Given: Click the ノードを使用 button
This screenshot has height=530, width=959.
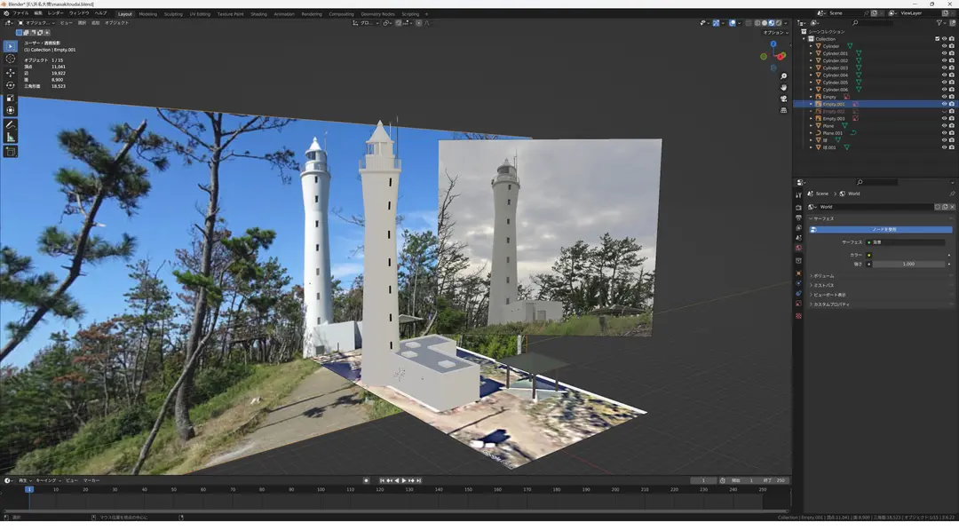Looking at the screenshot, I should [881, 230].
